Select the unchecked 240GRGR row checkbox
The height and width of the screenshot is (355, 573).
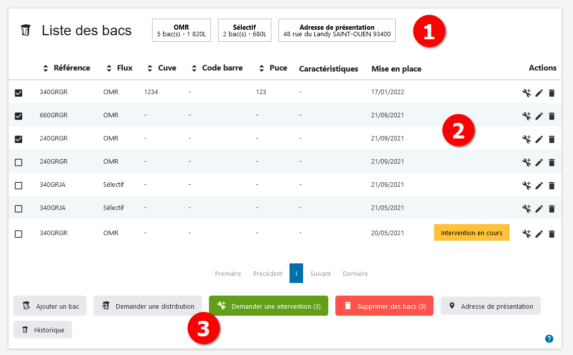(x=19, y=162)
